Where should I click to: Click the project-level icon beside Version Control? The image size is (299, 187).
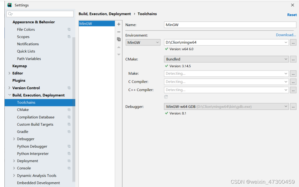[x=69, y=88]
